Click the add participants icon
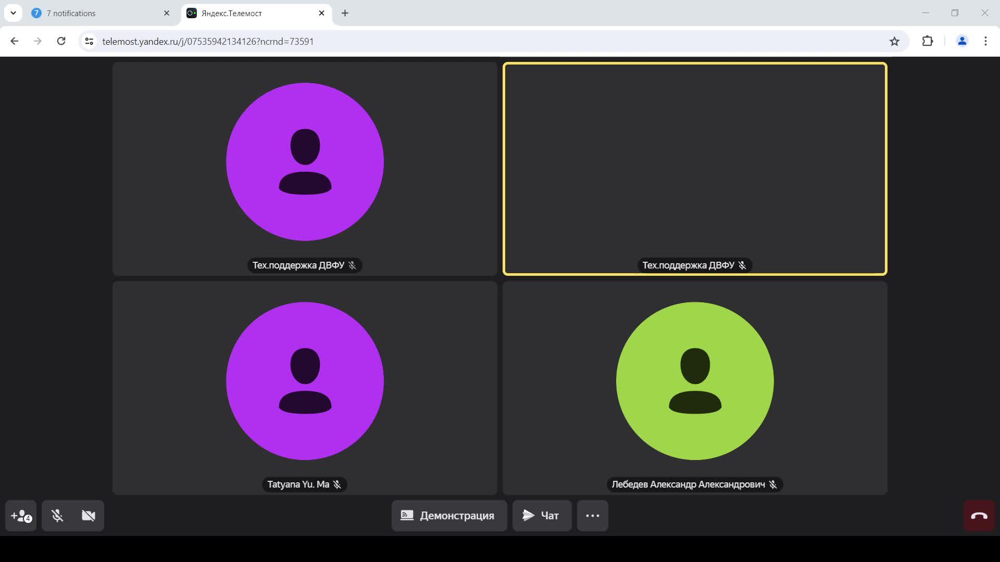This screenshot has width=1000, height=562. point(21,516)
